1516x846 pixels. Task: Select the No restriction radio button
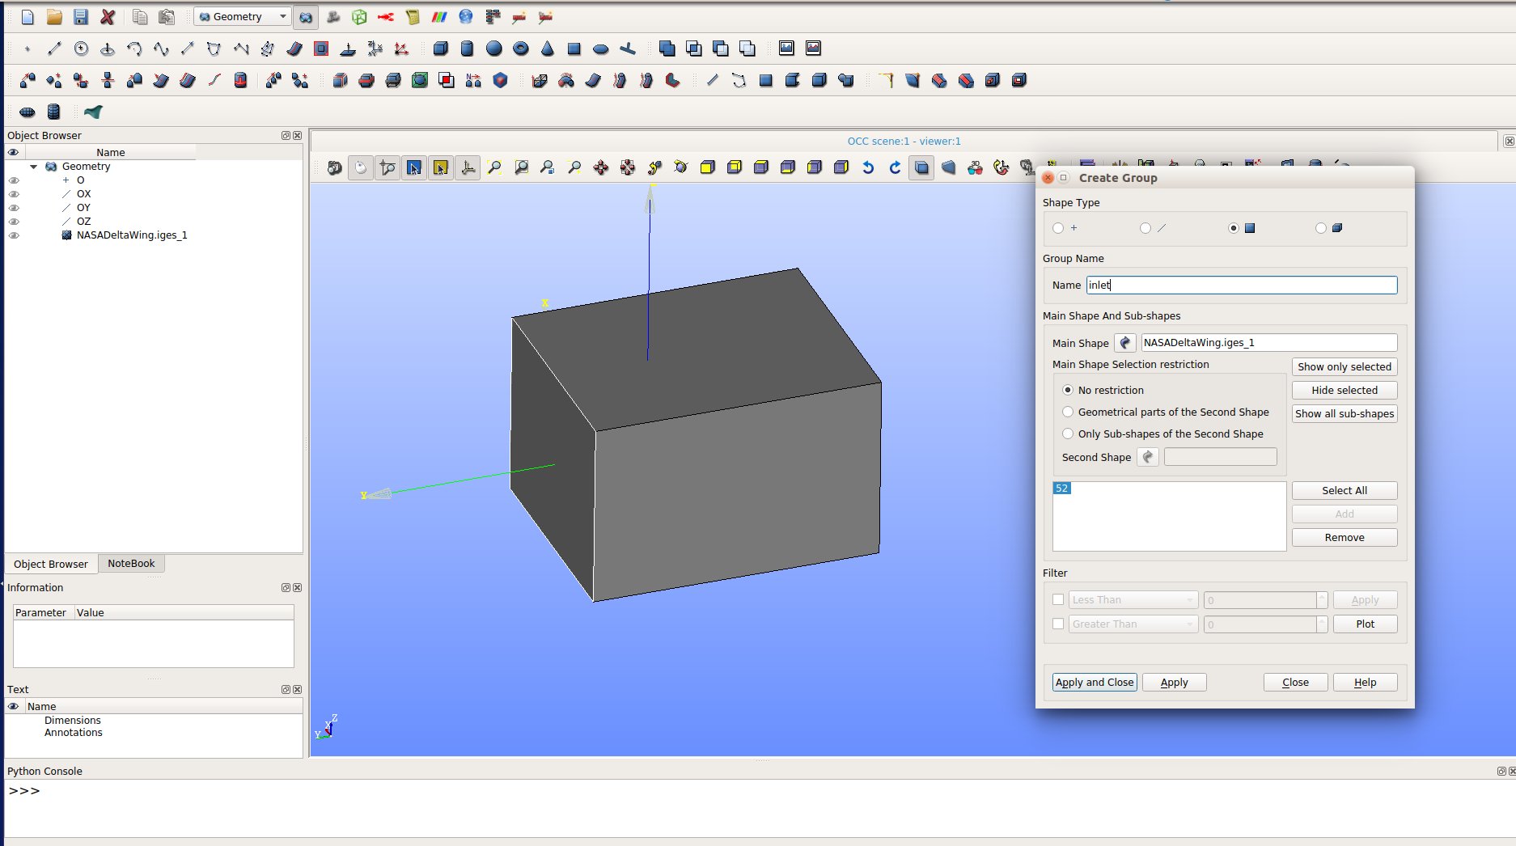1068,390
